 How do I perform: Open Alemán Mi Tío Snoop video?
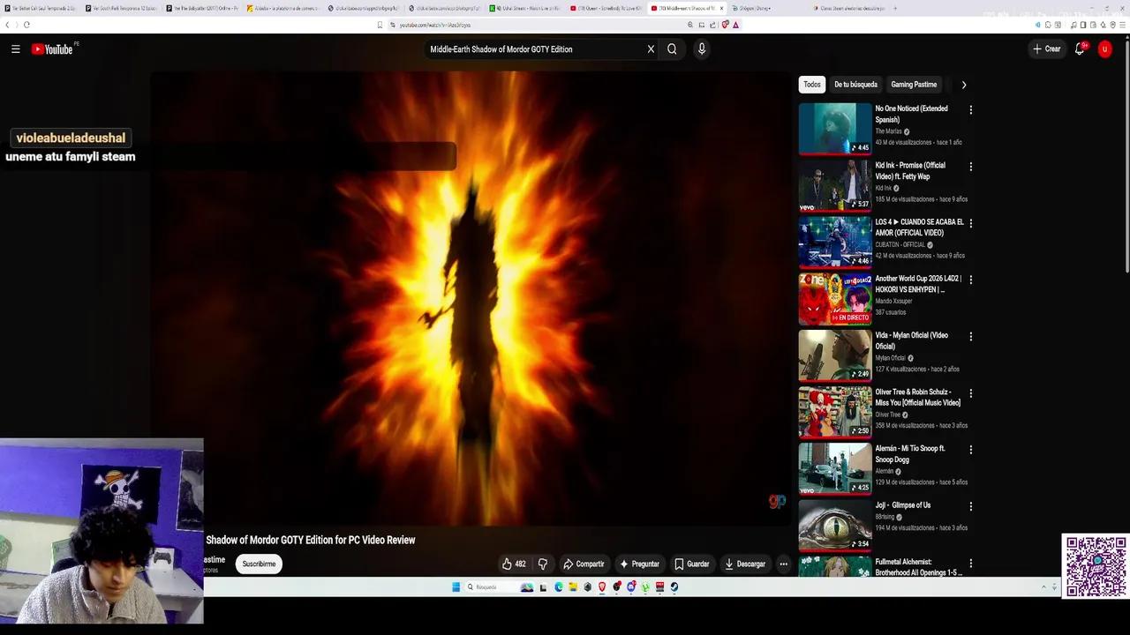coord(835,468)
